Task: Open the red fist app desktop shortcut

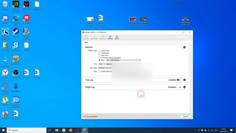Action: pyautogui.click(x=27, y=19)
